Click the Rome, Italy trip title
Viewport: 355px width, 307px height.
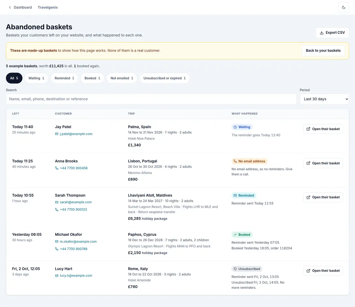(138, 269)
